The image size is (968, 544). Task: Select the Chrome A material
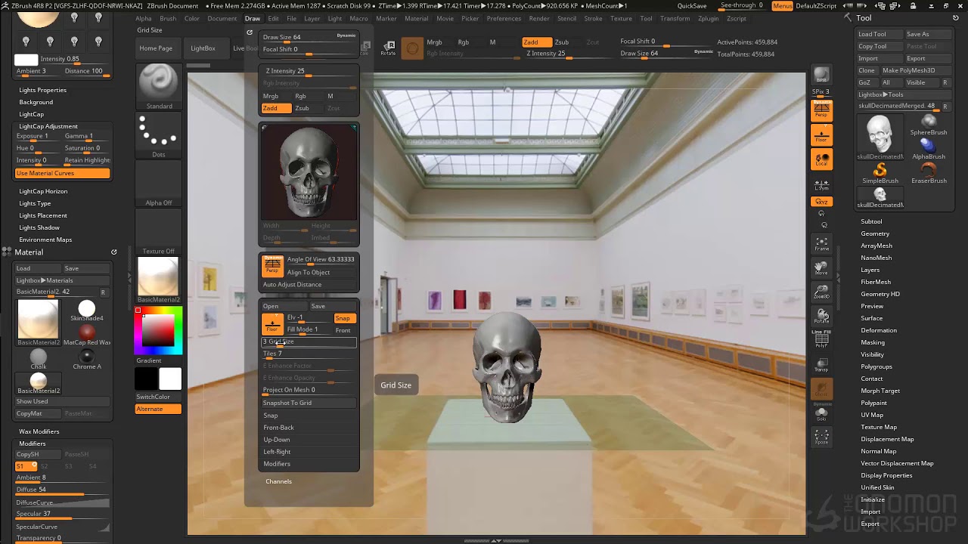click(87, 359)
